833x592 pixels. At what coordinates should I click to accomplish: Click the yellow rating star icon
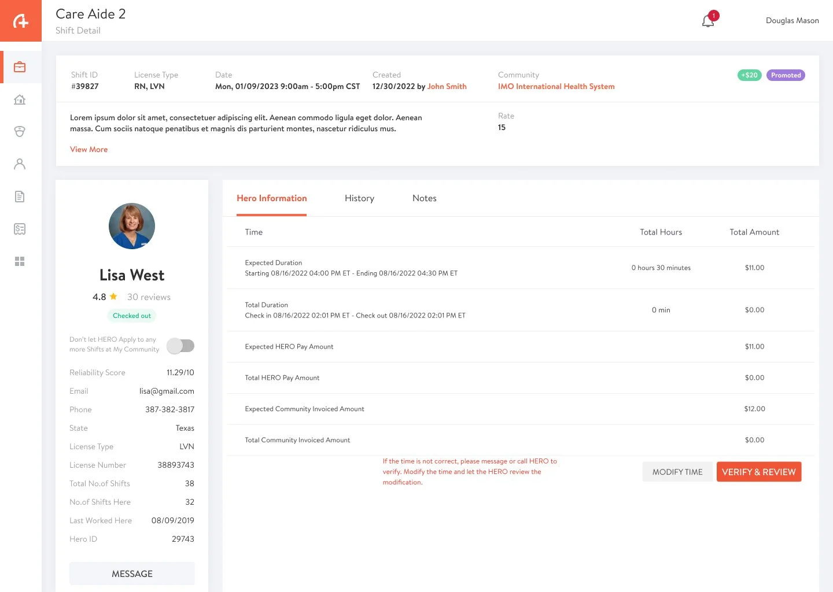click(113, 297)
